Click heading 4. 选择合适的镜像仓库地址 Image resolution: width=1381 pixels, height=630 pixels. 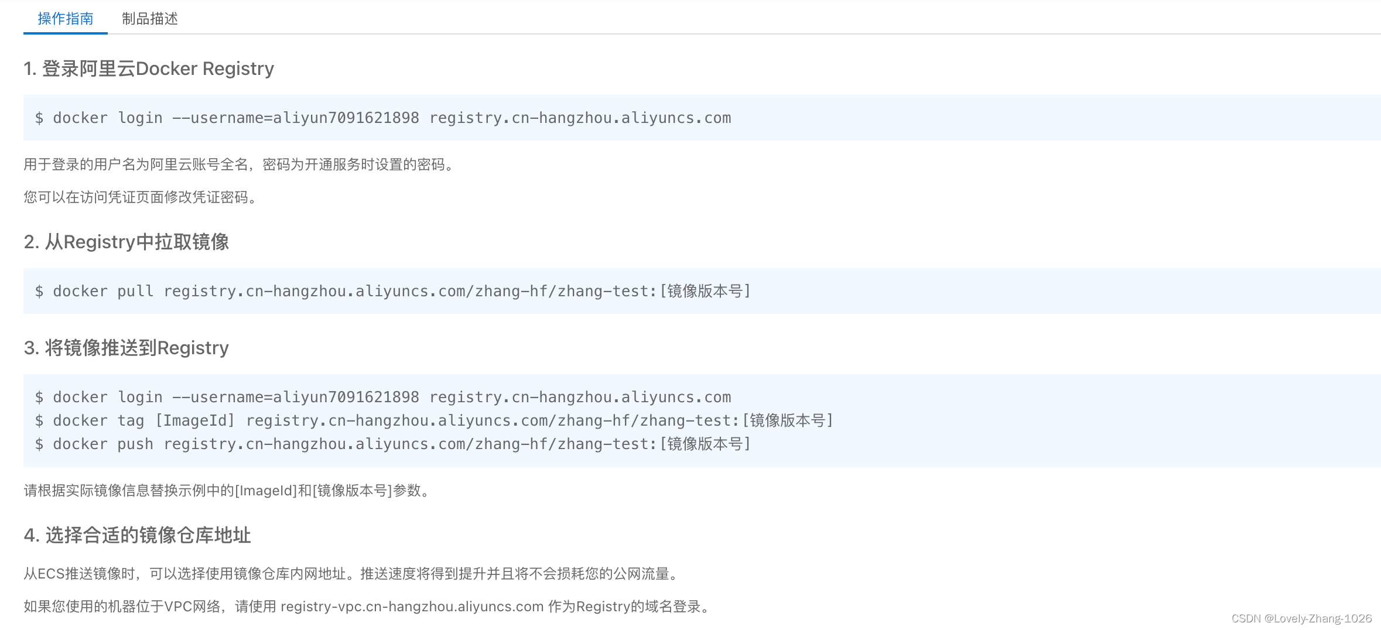[x=137, y=535]
